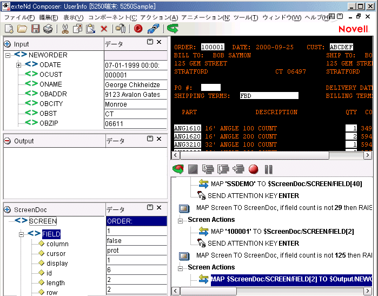Select the column attribute under FIELD
This screenshot has height=296, width=378.
pyautogui.click(x=57, y=244)
